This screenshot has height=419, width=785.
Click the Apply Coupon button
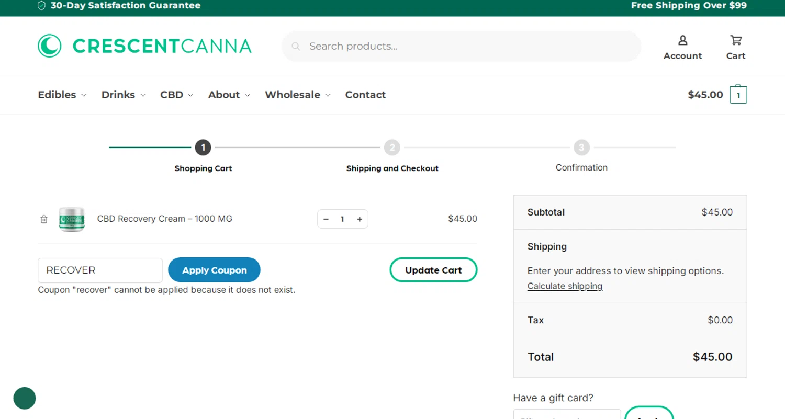214,270
